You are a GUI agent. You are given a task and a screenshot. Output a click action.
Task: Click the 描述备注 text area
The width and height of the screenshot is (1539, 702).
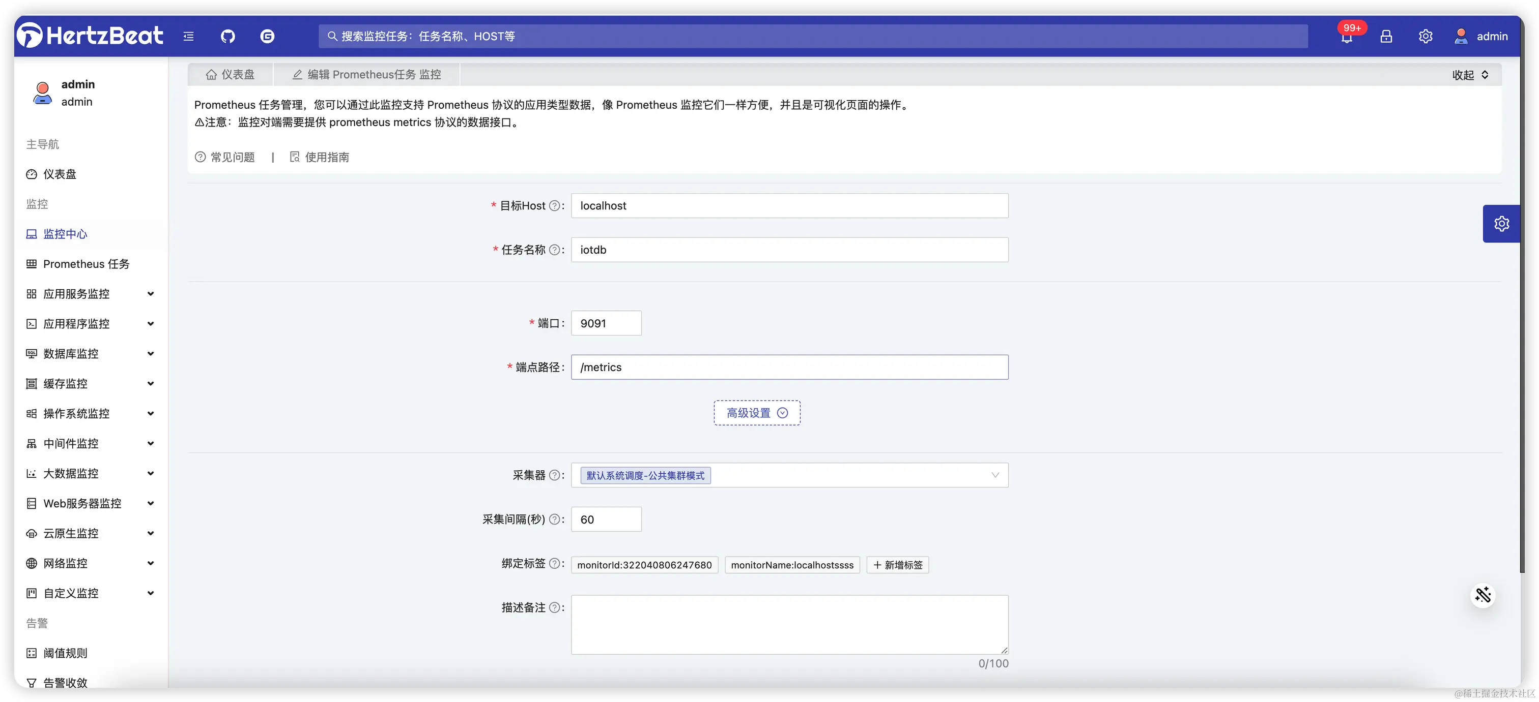790,624
